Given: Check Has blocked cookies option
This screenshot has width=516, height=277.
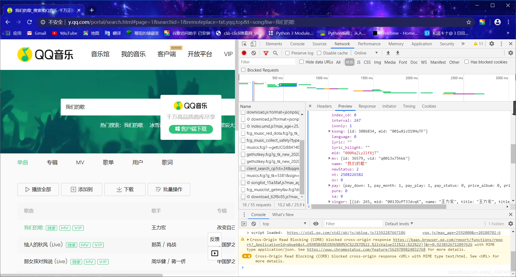Looking at the screenshot, I should (x=466, y=62).
